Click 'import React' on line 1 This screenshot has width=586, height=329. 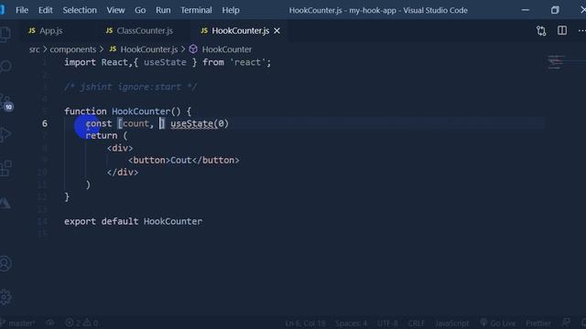click(96, 62)
